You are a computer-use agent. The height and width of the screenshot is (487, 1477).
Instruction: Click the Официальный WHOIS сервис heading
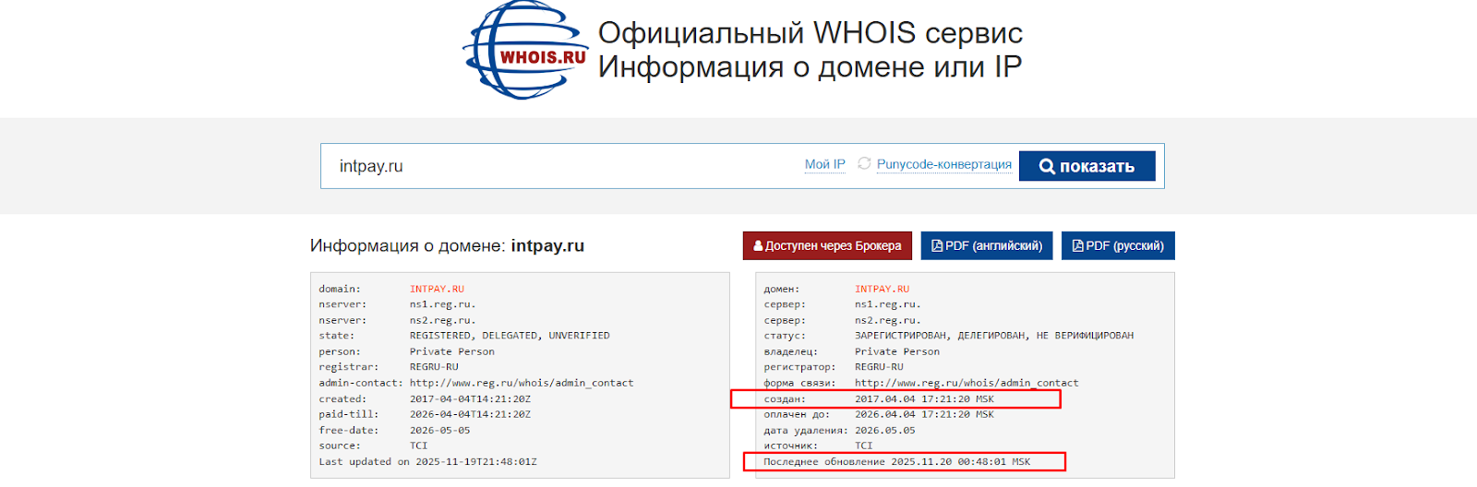coord(811,32)
